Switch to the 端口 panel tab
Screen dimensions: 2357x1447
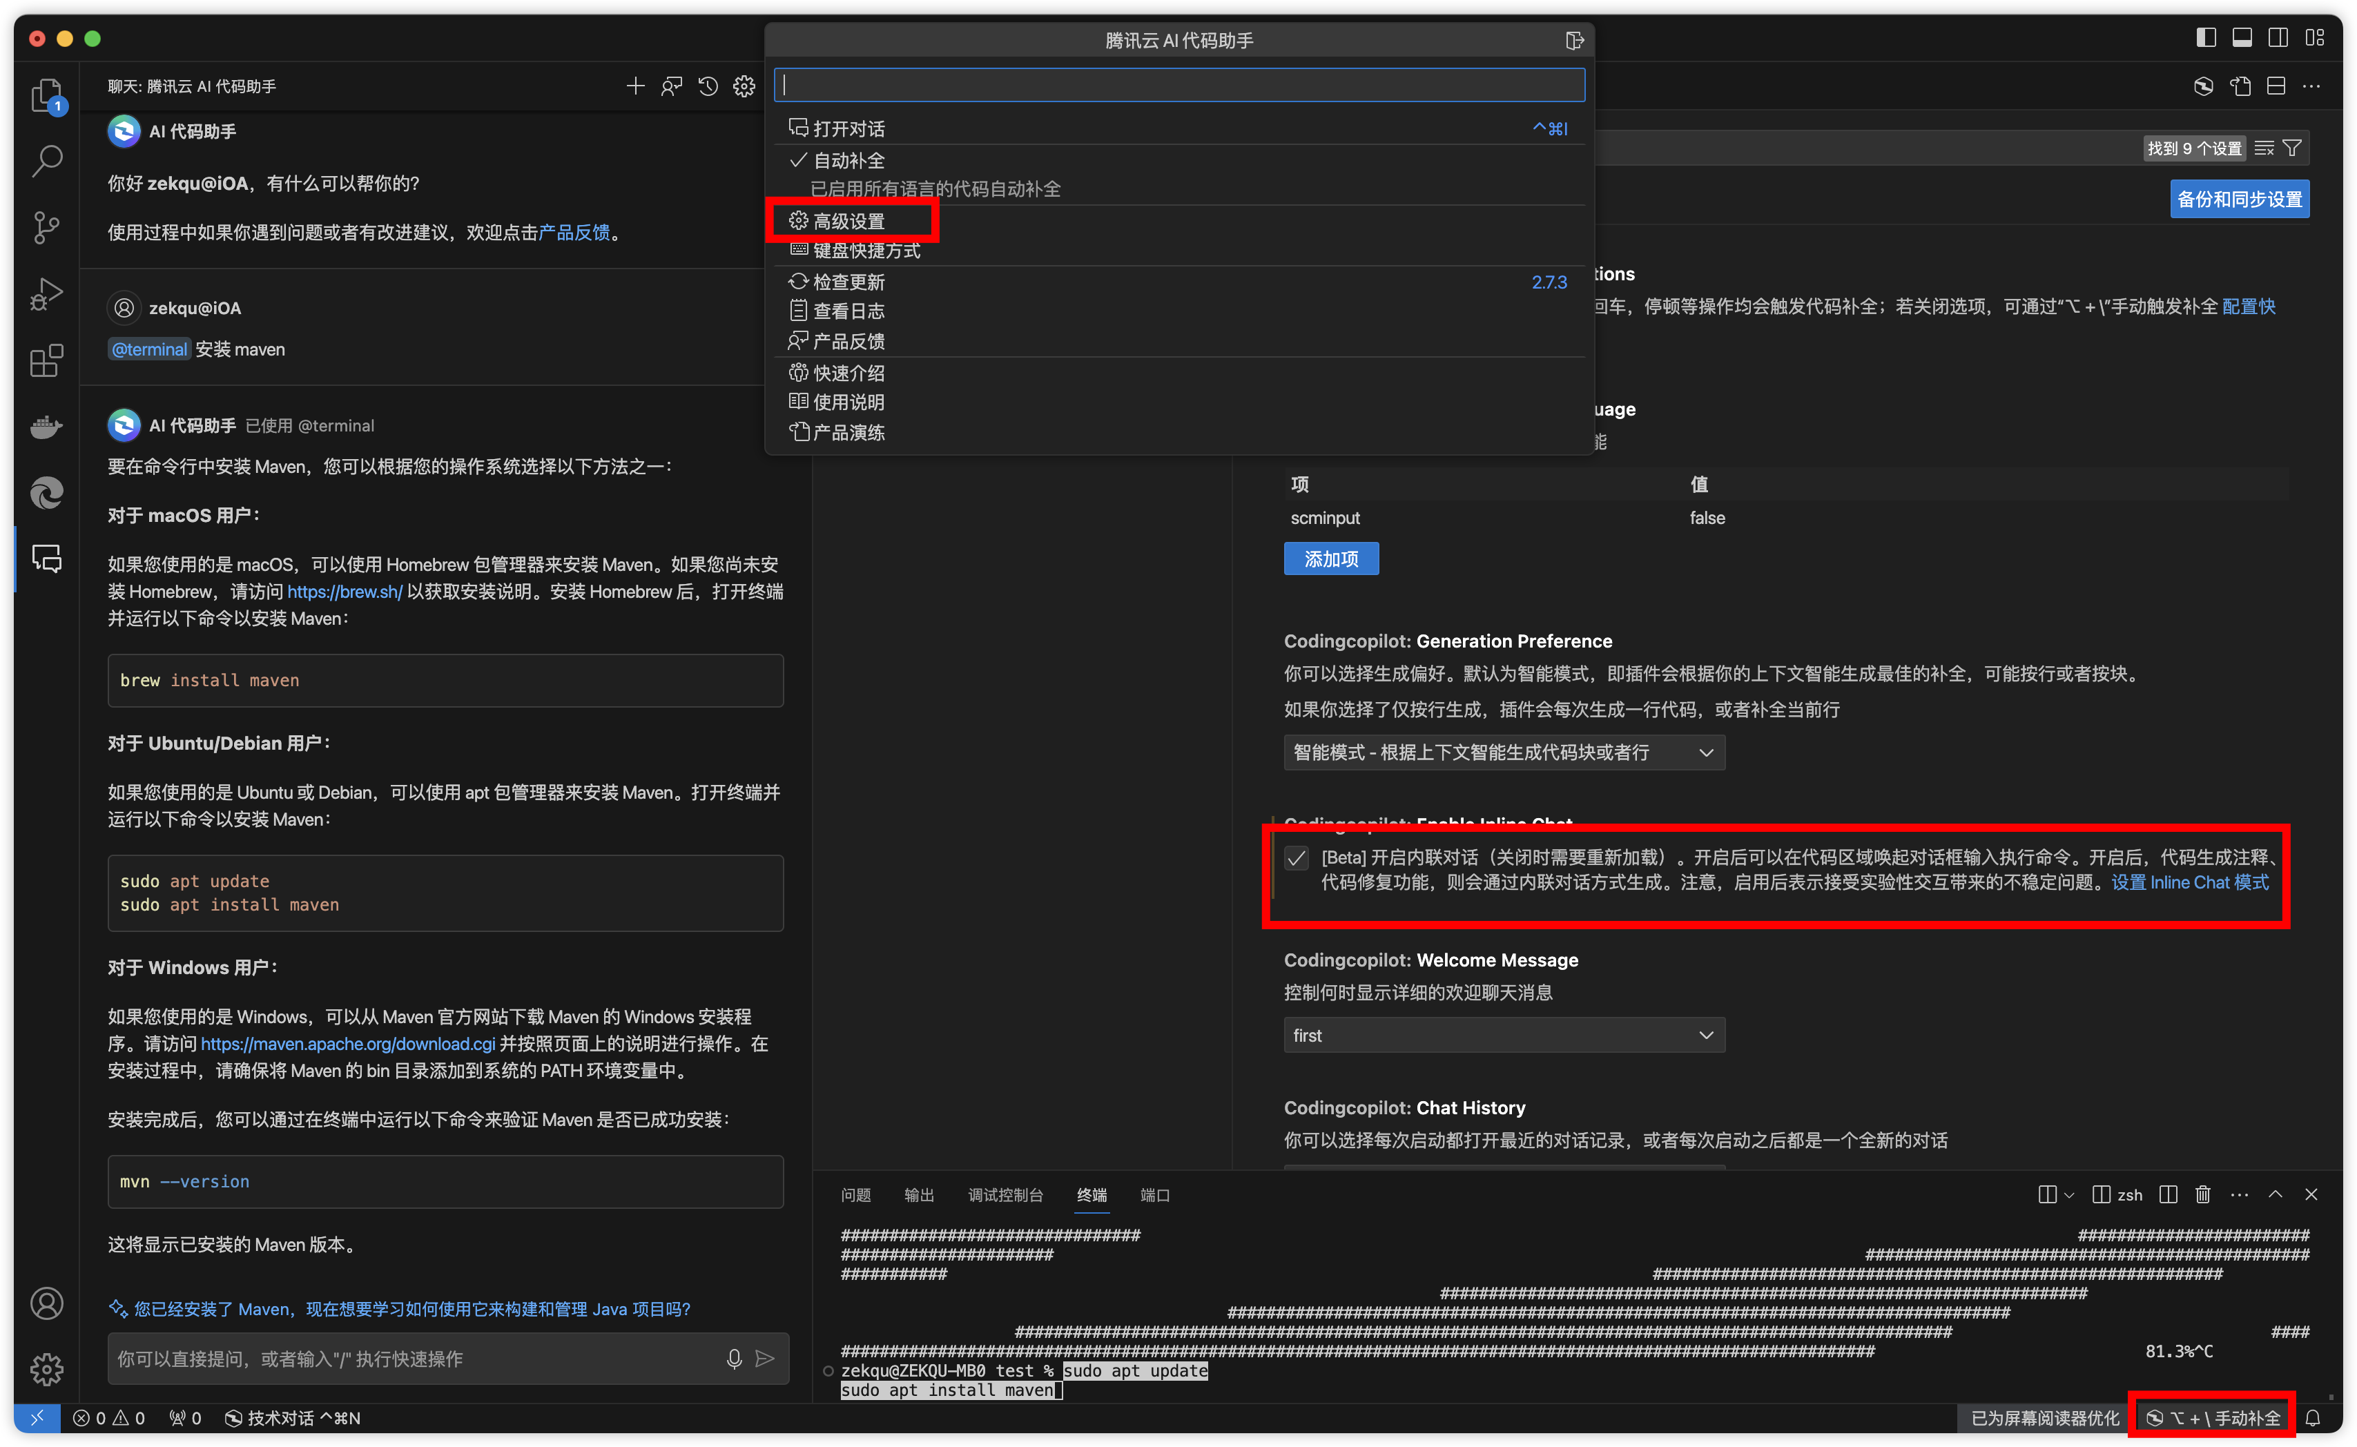(1155, 1195)
